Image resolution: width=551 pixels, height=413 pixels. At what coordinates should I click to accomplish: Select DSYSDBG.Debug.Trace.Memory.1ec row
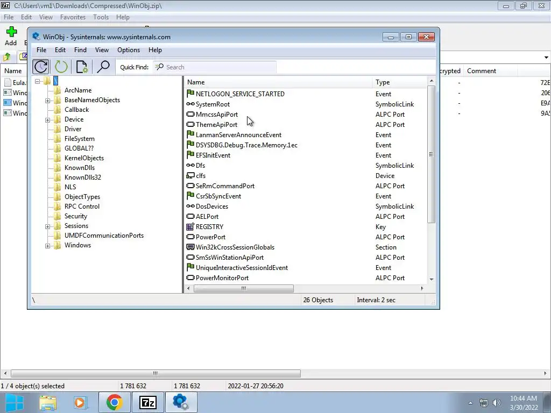click(306, 145)
